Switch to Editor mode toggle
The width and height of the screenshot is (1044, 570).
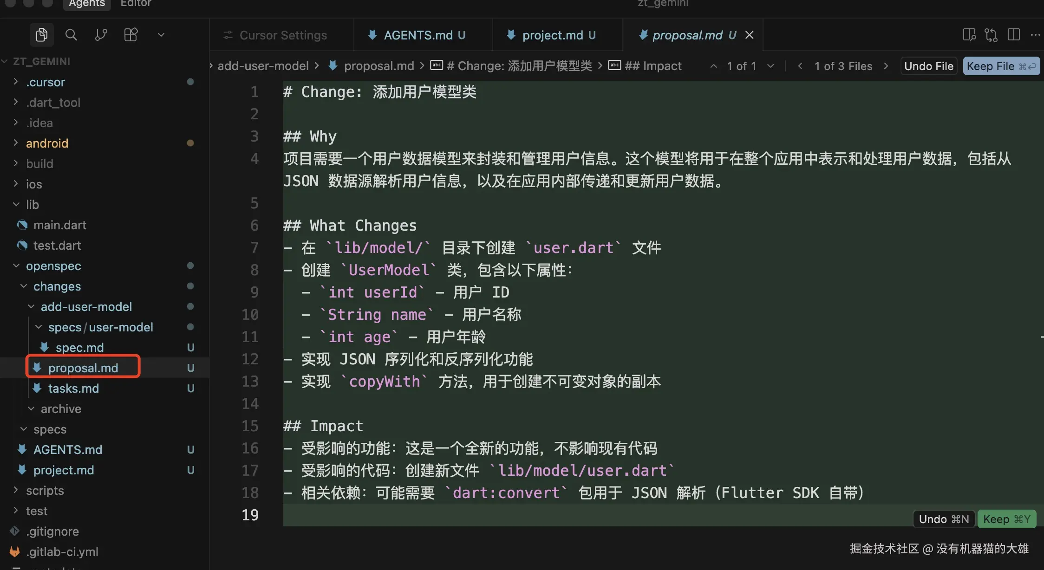click(x=136, y=4)
